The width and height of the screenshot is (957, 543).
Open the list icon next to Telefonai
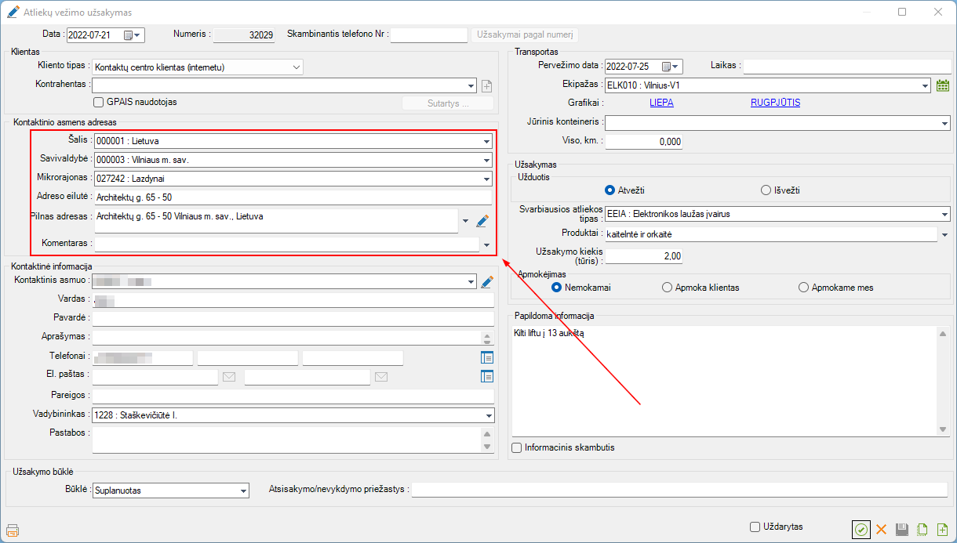[487, 357]
